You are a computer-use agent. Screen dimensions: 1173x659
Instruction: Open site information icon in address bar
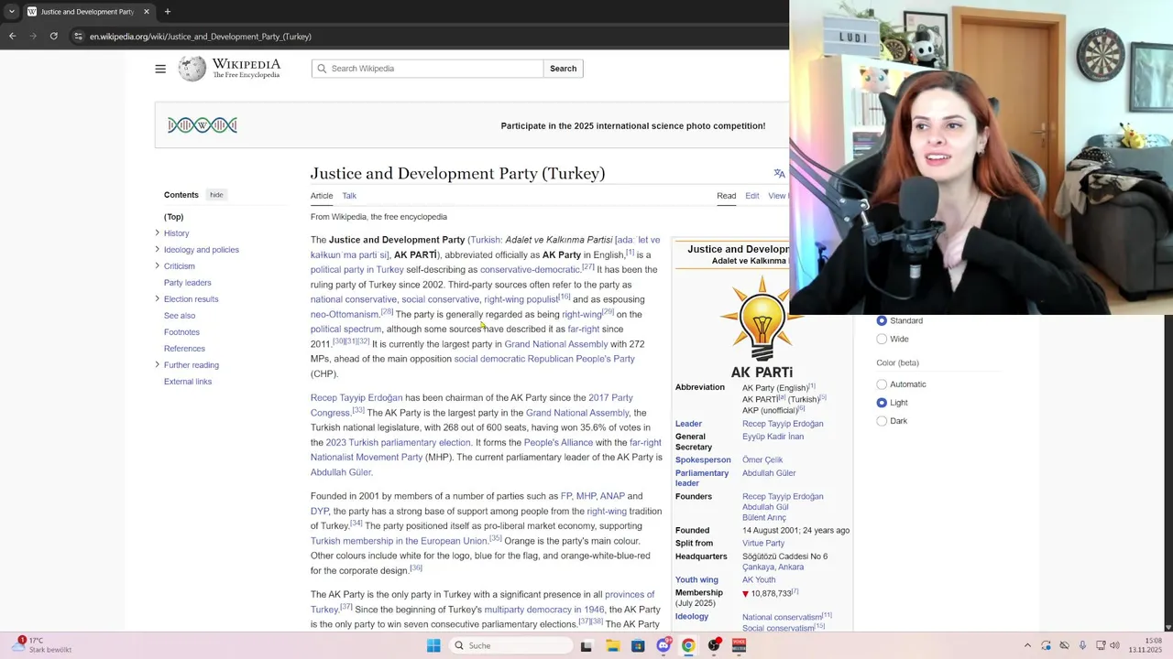click(x=79, y=37)
